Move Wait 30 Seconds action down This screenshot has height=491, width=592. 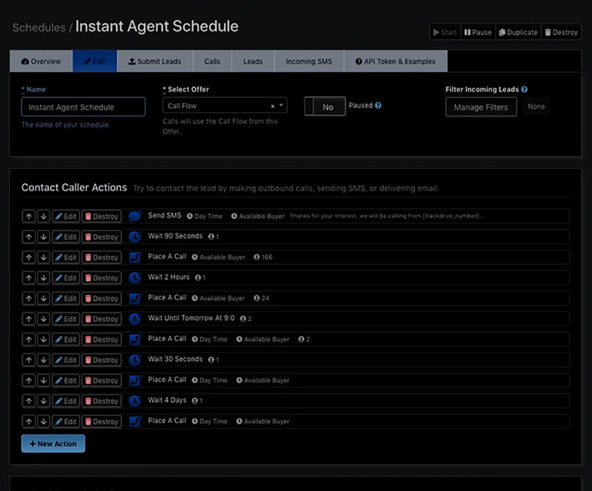click(x=43, y=360)
